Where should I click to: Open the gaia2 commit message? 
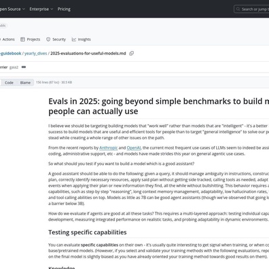[x=14, y=67]
